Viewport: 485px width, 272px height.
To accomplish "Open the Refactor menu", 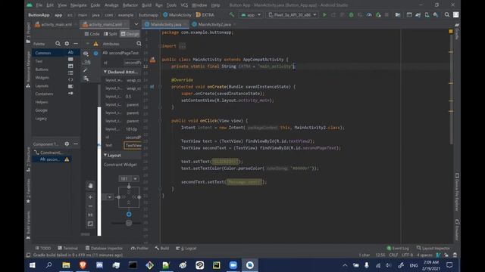I will [x=130, y=5].
